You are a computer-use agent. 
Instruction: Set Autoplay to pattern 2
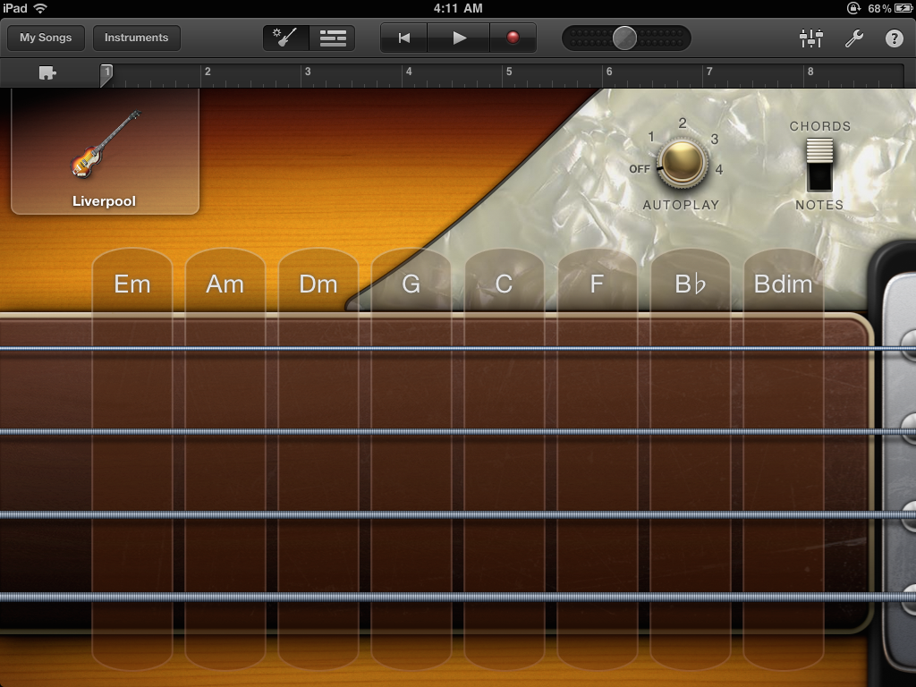click(683, 123)
